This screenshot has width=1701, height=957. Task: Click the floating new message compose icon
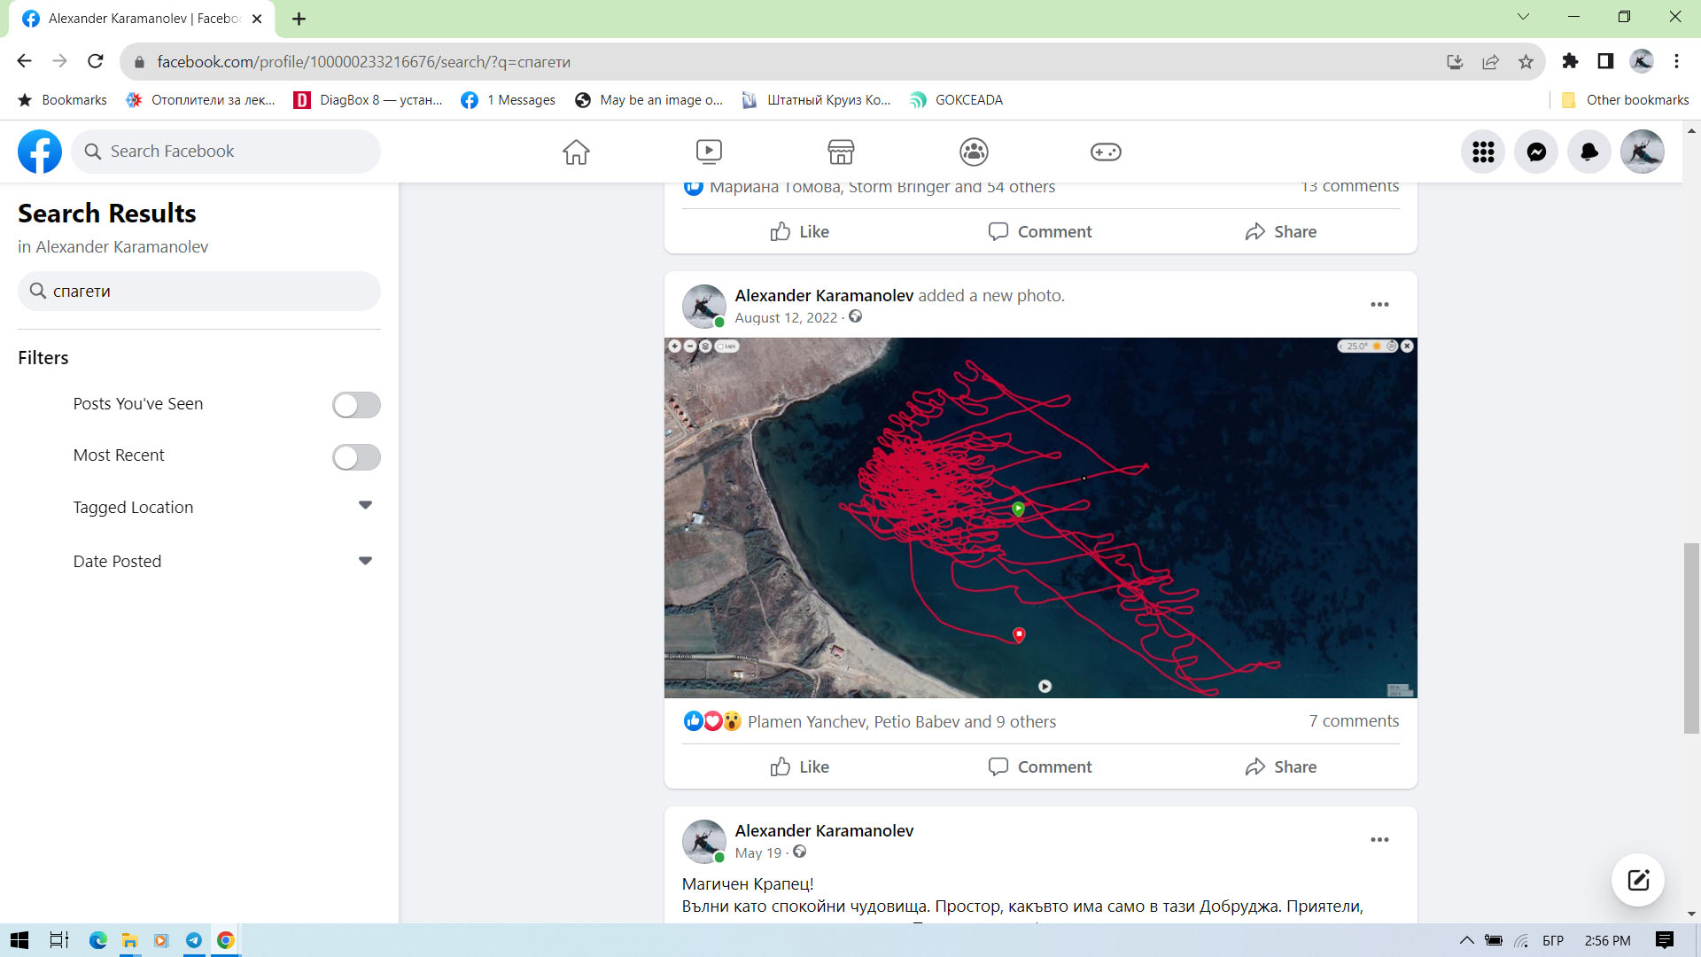[x=1637, y=880]
